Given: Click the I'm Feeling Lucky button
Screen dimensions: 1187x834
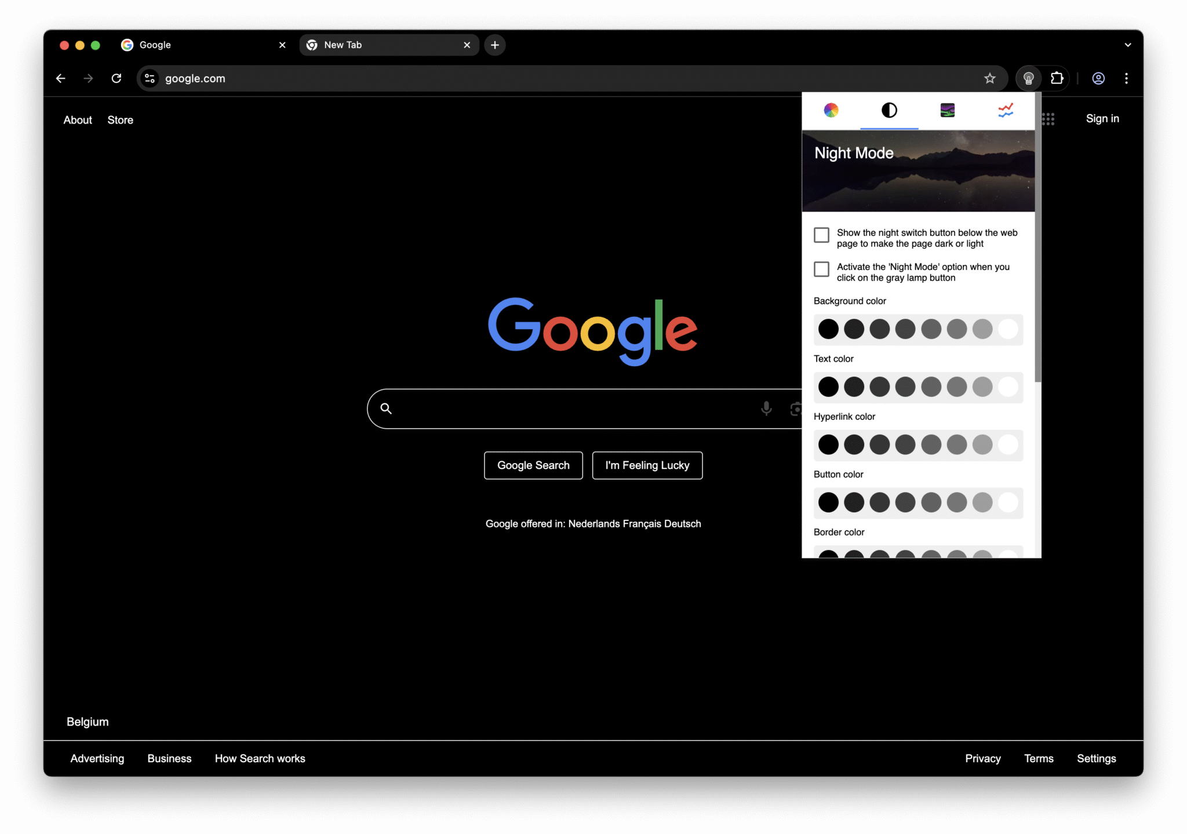Looking at the screenshot, I should pyautogui.click(x=647, y=465).
